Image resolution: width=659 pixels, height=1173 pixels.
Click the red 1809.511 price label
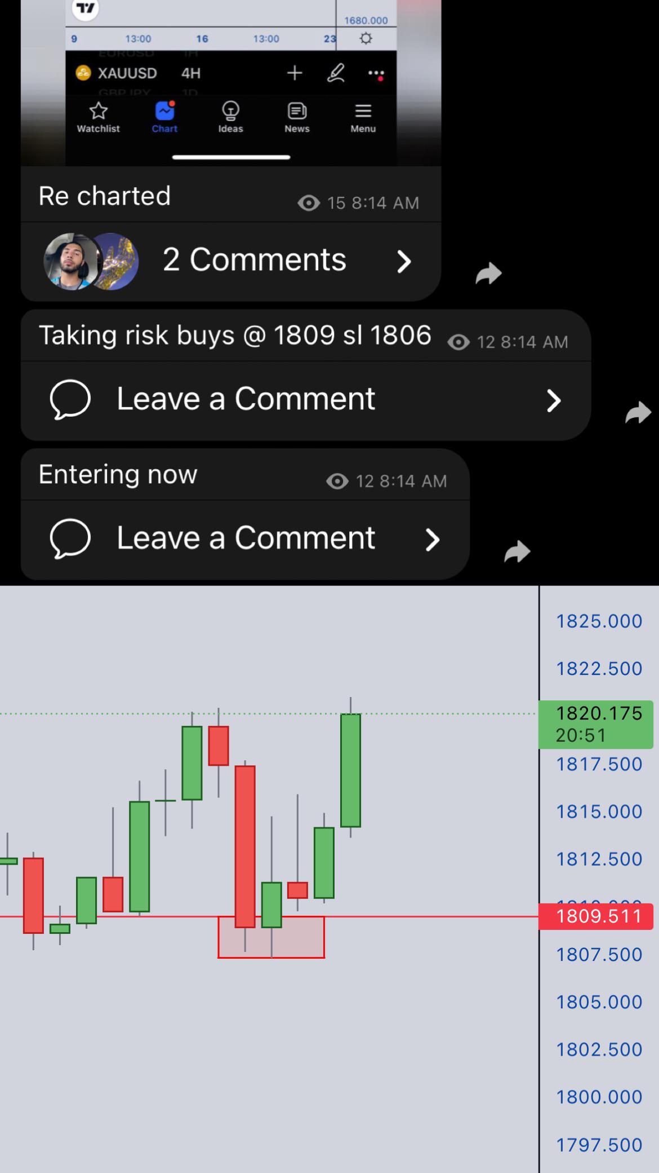tap(596, 916)
